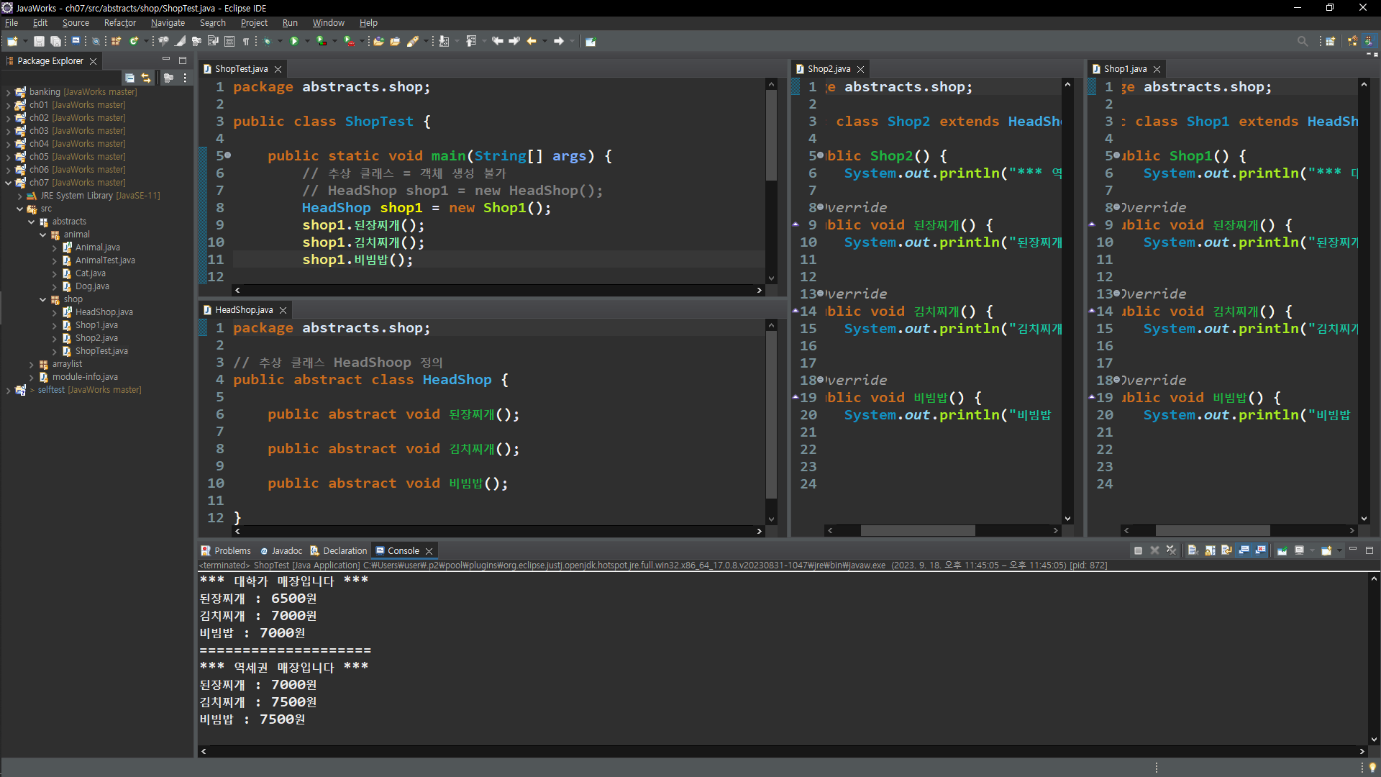Click the green Run button
1381x777 pixels.
[x=293, y=41]
